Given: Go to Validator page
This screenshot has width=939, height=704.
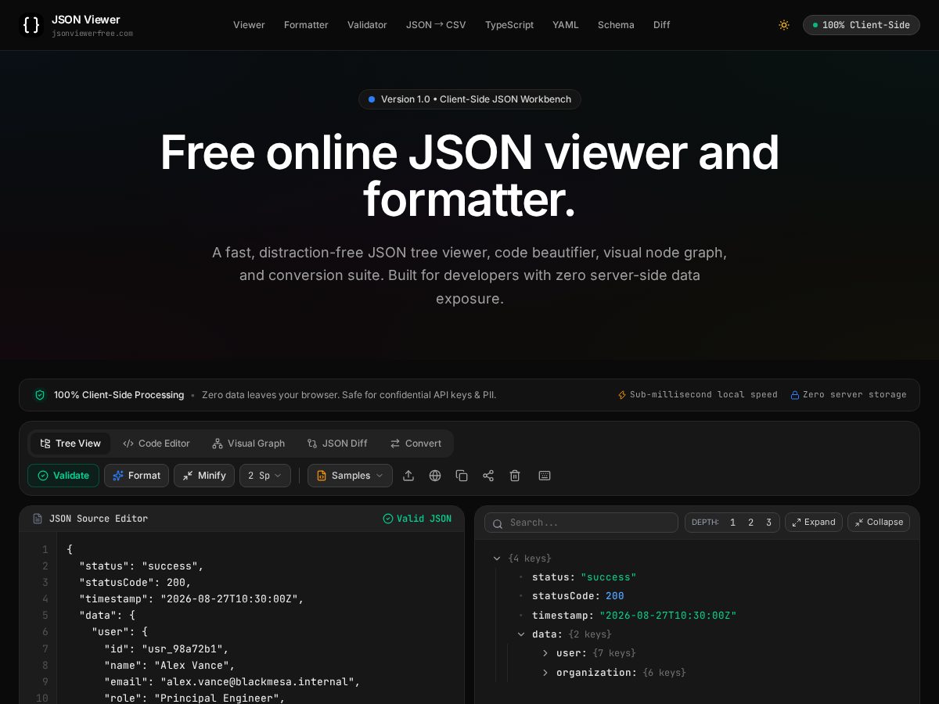Looking at the screenshot, I should coord(367,25).
